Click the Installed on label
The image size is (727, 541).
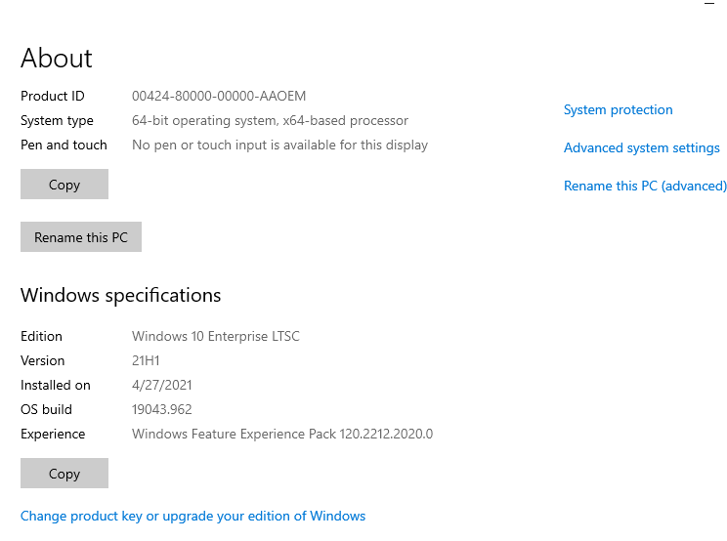click(x=56, y=385)
